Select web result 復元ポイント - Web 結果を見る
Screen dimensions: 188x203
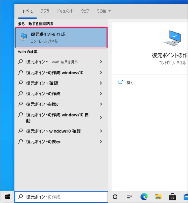pos(61,62)
